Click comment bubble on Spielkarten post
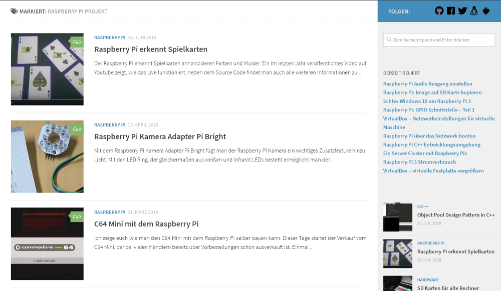 pyautogui.click(x=77, y=42)
